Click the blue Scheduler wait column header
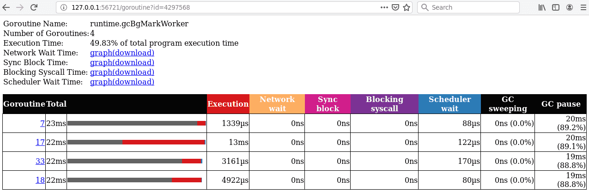Image resolution: width=589 pixels, height=192 pixels. tap(449, 104)
